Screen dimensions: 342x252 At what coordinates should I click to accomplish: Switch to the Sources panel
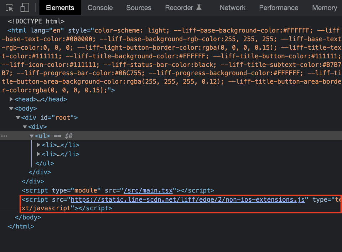pos(139,7)
